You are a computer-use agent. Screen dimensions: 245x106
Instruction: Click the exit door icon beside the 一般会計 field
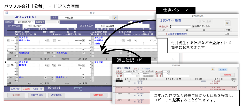pyautogui.click(x=115, y=18)
